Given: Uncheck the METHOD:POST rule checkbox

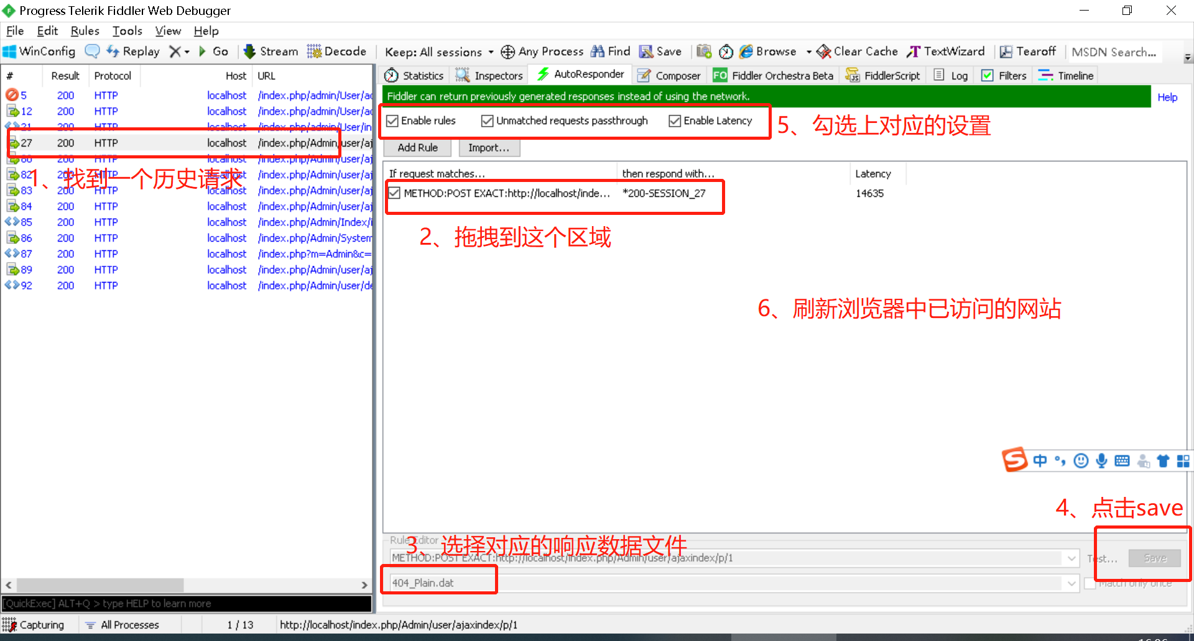Looking at the screenshot, I should pos(394,193).
